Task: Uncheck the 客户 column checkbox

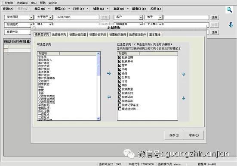Action: tap(120, 65)
